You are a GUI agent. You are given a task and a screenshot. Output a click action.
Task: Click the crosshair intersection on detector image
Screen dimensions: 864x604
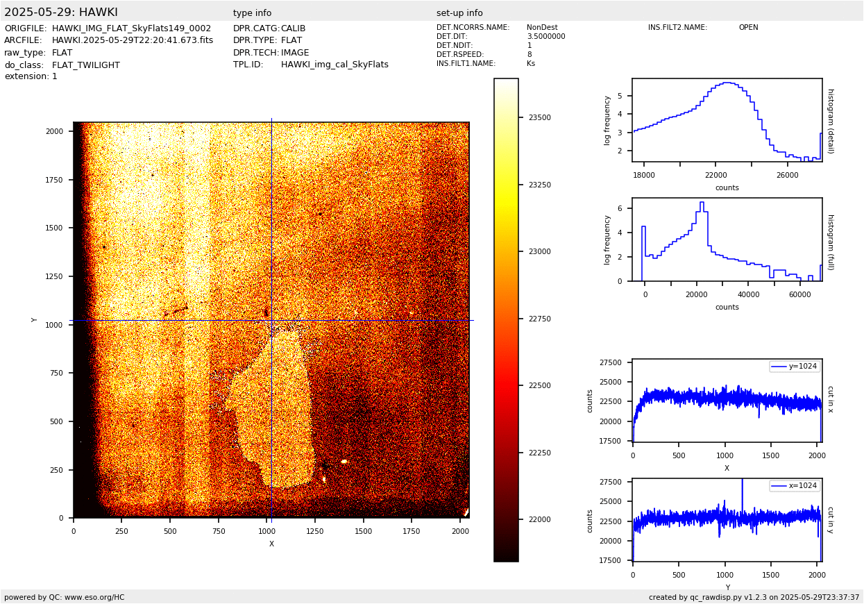[x=271, y=320]
